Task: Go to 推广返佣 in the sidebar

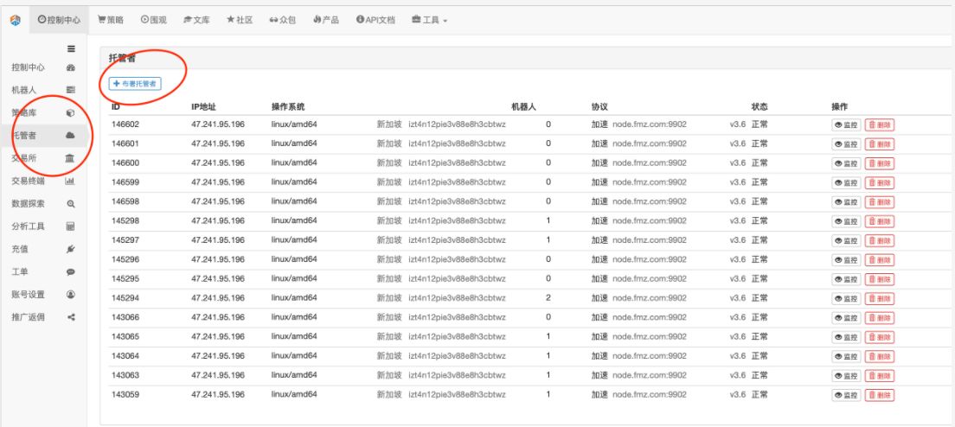Action: pyautogui.click(x=28, y=317)
